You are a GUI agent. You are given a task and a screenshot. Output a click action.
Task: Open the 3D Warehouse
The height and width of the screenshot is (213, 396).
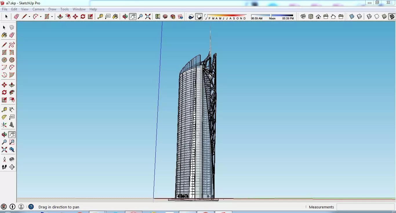[x=165, y=16]
